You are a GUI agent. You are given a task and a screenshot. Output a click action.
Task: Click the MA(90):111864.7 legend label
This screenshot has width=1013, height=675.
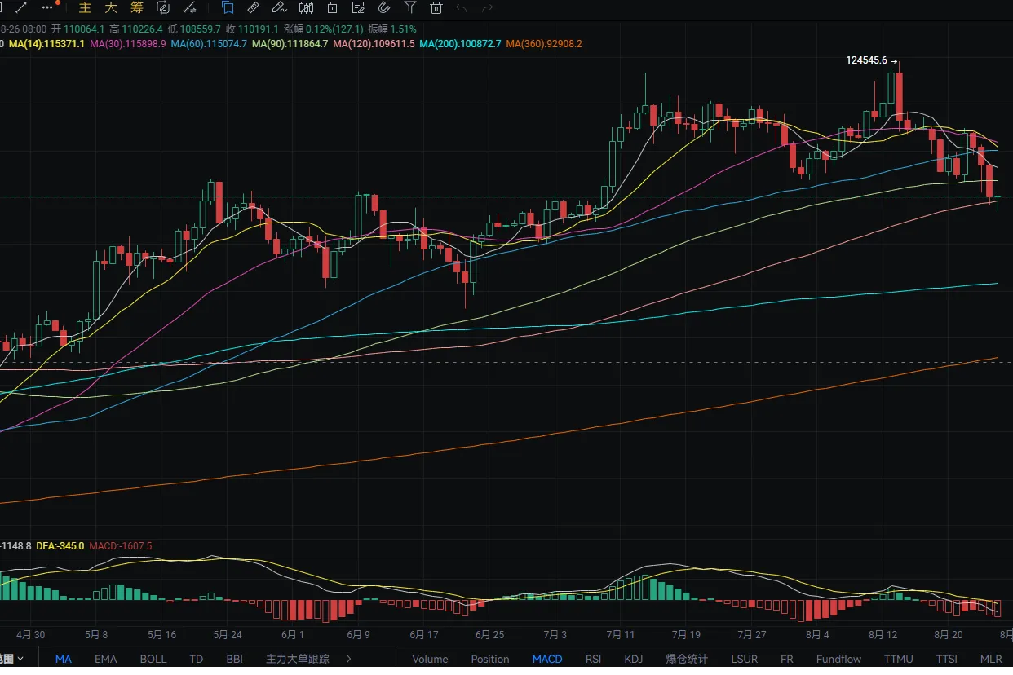290,43
